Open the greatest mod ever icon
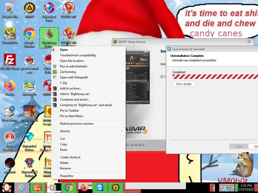The image size is (258, 193). pyautogui.click(x=29, y=64)
